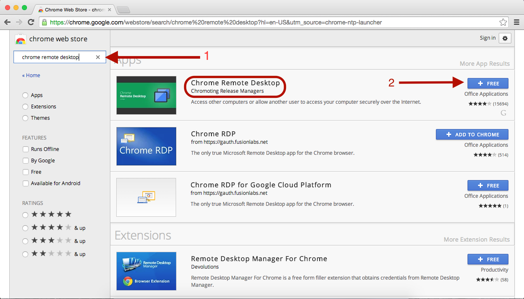Open the Remote Desktop Manager thumbnail
The width and height of the screenshot is (524, 299).
tap(146, 271)
